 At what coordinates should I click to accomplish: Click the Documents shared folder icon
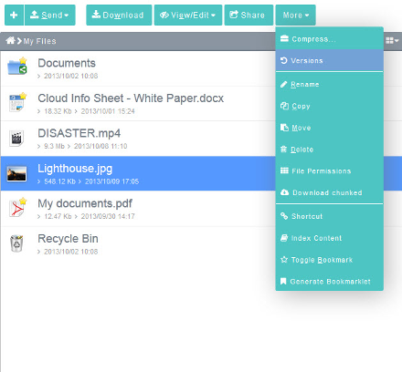(17, 66)
